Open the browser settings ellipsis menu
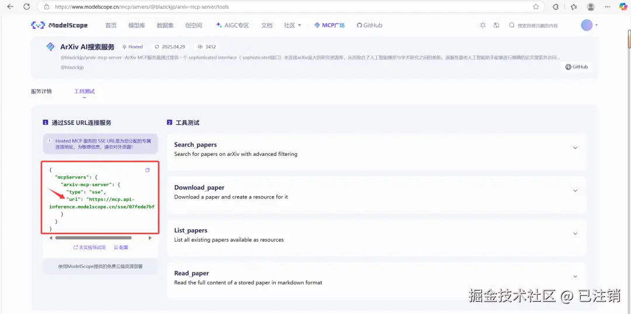Viewport: 631px width, 314px height. tap(607, 7)
